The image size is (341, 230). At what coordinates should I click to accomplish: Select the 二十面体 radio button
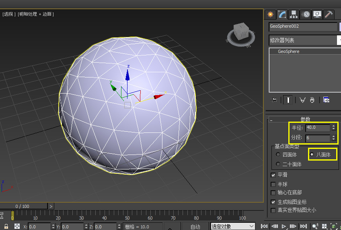(277, 164)
